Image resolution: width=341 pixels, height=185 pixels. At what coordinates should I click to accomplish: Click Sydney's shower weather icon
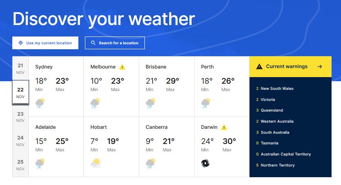tap(40, 103)
